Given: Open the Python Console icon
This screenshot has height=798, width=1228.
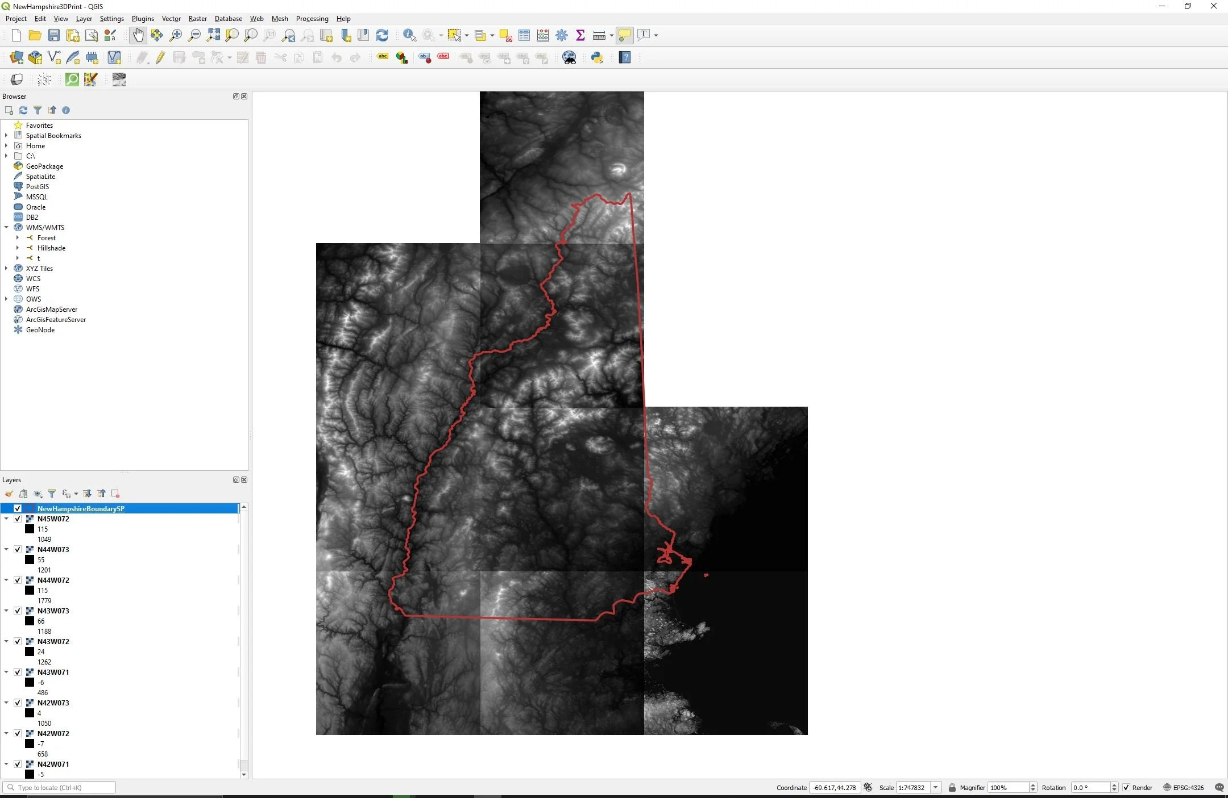Looking at the screenshot, I should 597,57.
